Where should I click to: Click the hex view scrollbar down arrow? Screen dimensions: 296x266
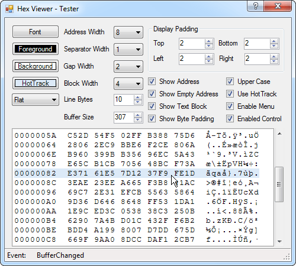279,241
